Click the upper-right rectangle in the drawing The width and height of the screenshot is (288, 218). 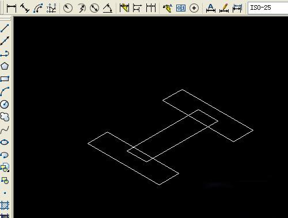[x=208, y=116]
